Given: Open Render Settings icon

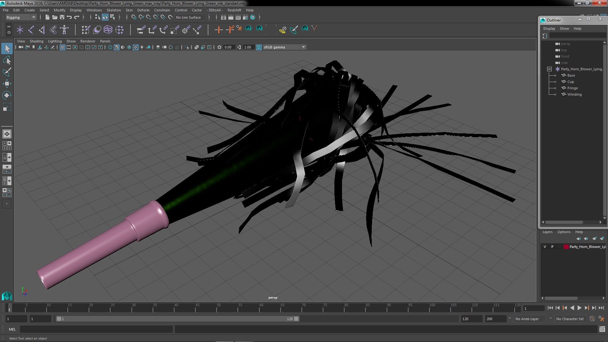Looking at the screenshot, I should 245,17.
